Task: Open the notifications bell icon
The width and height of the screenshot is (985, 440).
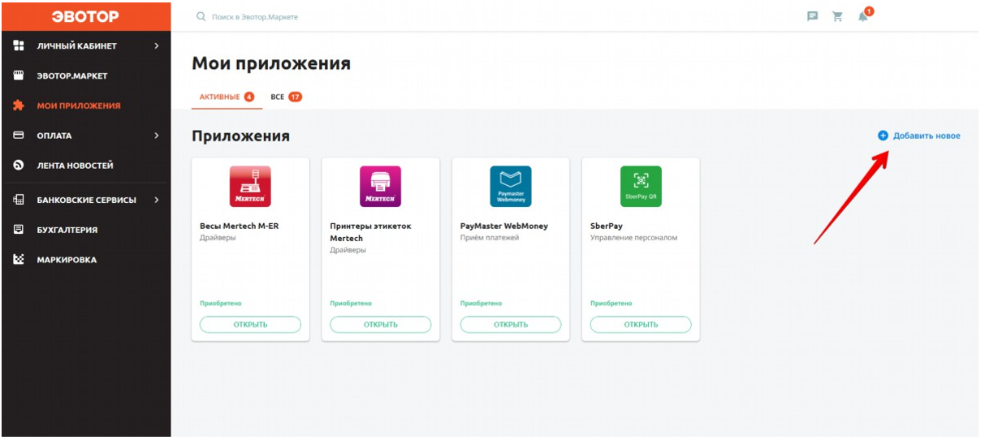Action: click(862, 16)
